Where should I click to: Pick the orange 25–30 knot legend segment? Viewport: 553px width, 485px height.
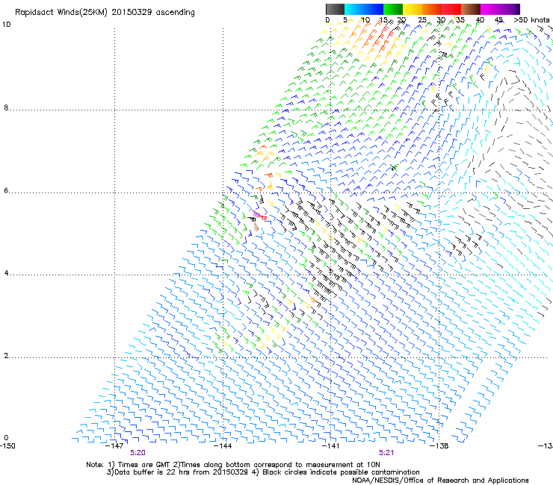point(432,9)
